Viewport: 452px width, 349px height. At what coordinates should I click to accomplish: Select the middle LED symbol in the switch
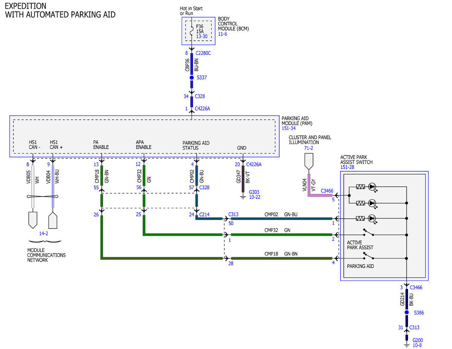[x=372, y=203]
